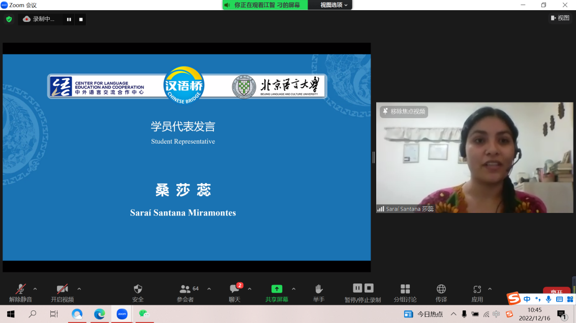Open Breakout Rooms (分组讨论)

pyautogui.click(x=405, y=289)
